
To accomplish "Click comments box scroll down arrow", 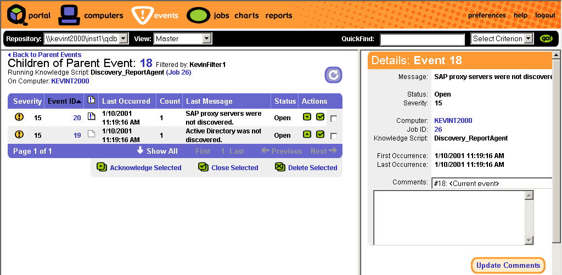I will click(x=529, y=240).
